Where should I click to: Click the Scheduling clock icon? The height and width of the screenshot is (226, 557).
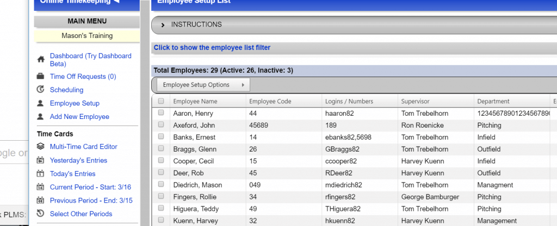(x=40, y=90)
